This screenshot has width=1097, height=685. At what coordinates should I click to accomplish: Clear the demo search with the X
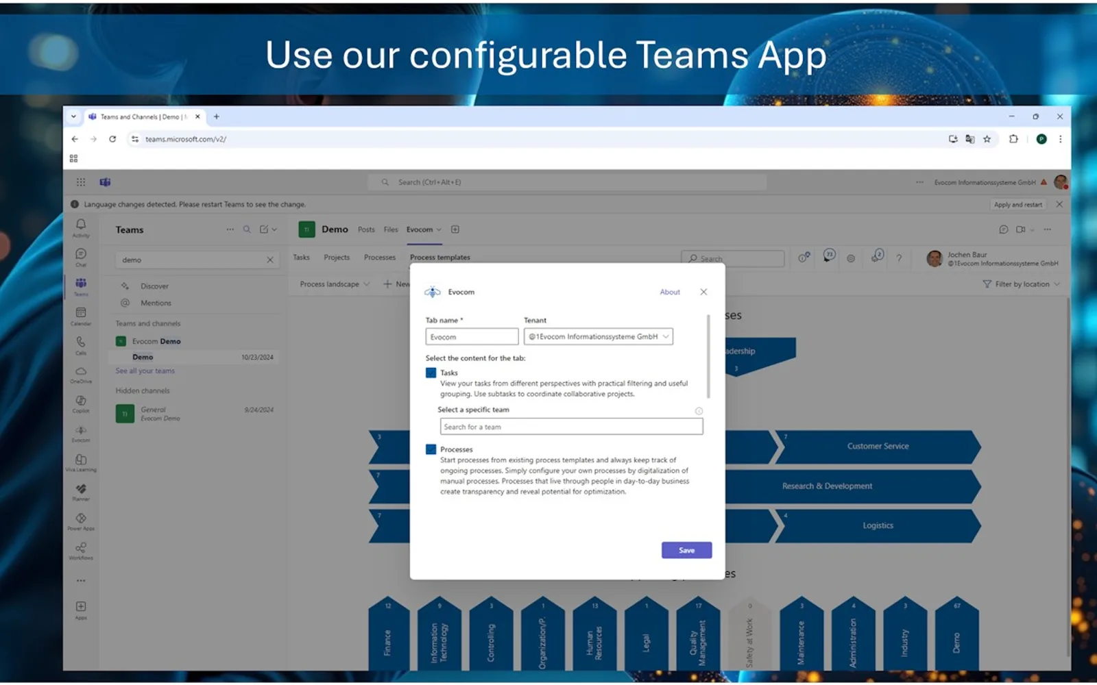click(x=270, y=260)
